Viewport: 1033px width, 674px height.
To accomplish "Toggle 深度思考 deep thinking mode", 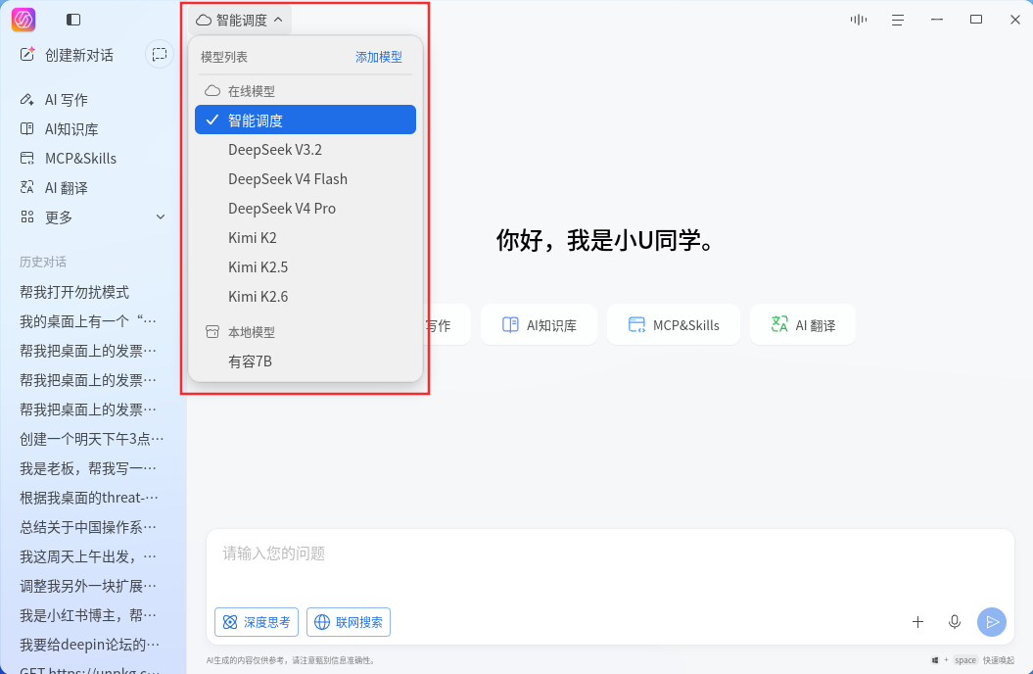I will click(257, 622).
